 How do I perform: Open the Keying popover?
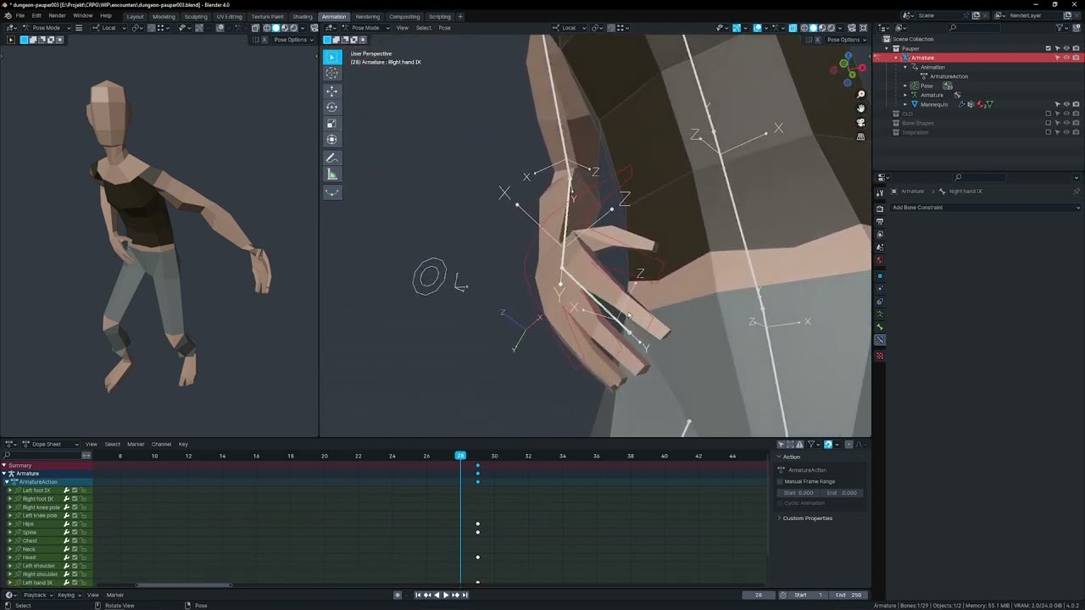click(x=68, y=595)
